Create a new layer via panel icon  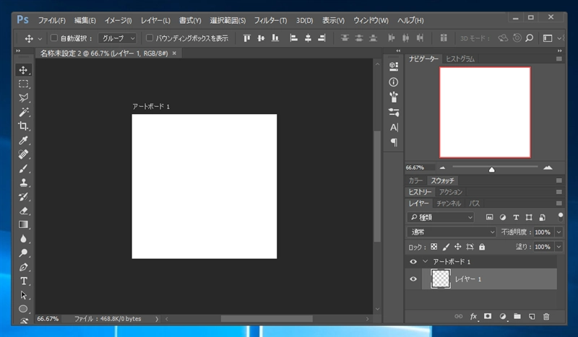pyautogui.click(x=532, y=317)
